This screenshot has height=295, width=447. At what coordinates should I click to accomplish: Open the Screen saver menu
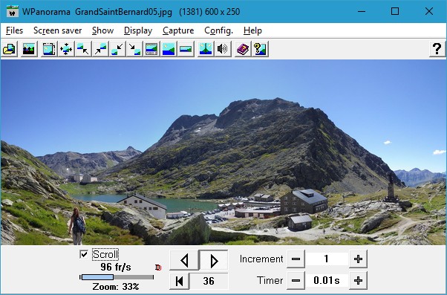click(58, 30)
